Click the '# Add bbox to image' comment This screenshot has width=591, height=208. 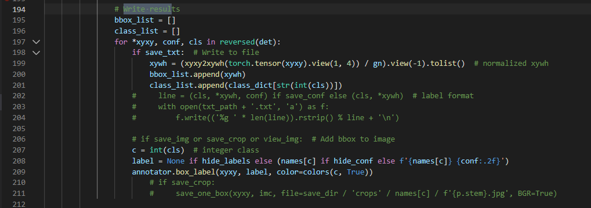[x=354, y=139]
